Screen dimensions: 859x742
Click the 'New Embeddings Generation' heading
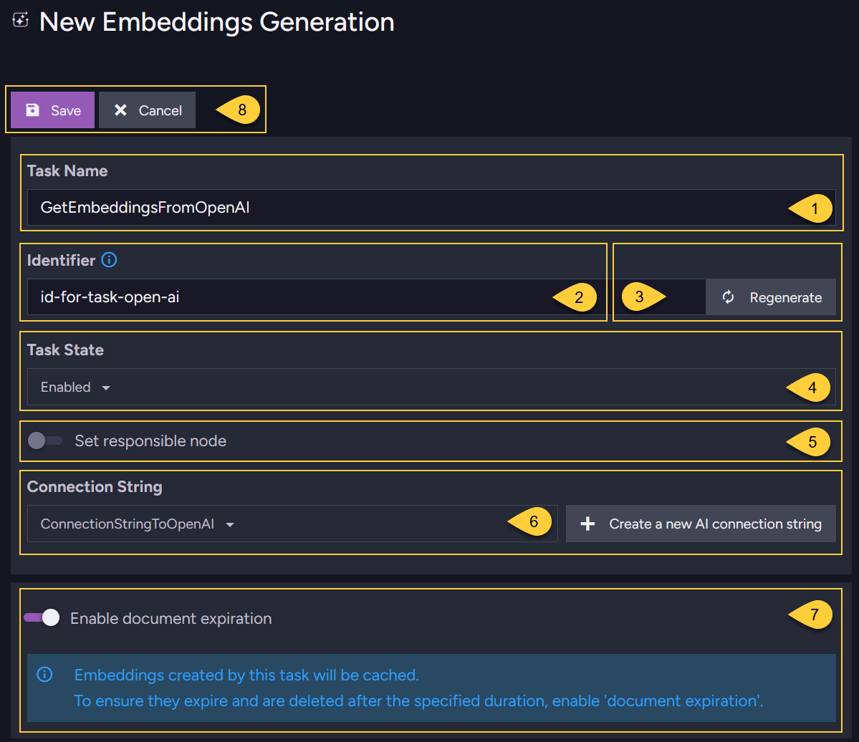217,22
